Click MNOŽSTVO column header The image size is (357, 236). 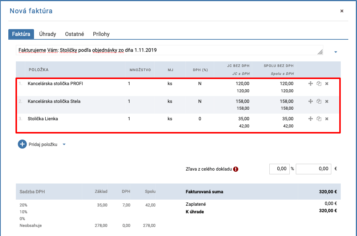click(x=140, y=70)
